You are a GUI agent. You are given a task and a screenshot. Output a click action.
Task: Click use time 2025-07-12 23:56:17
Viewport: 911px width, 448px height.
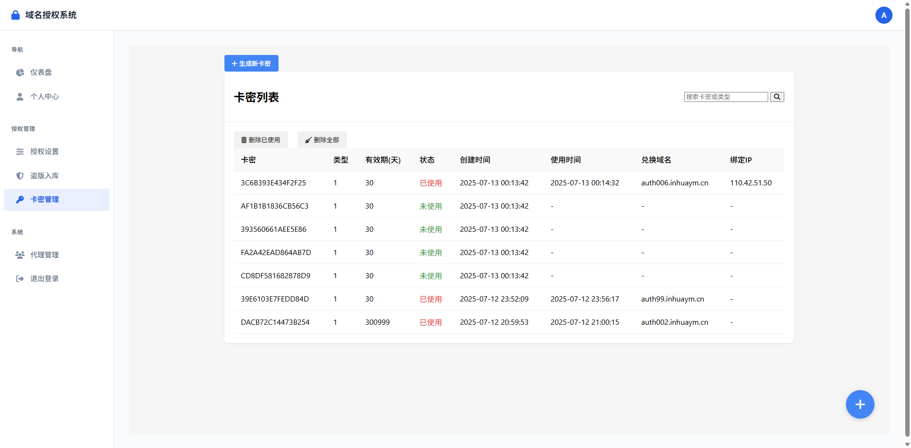pyautogui.click(x=585, y=299)
